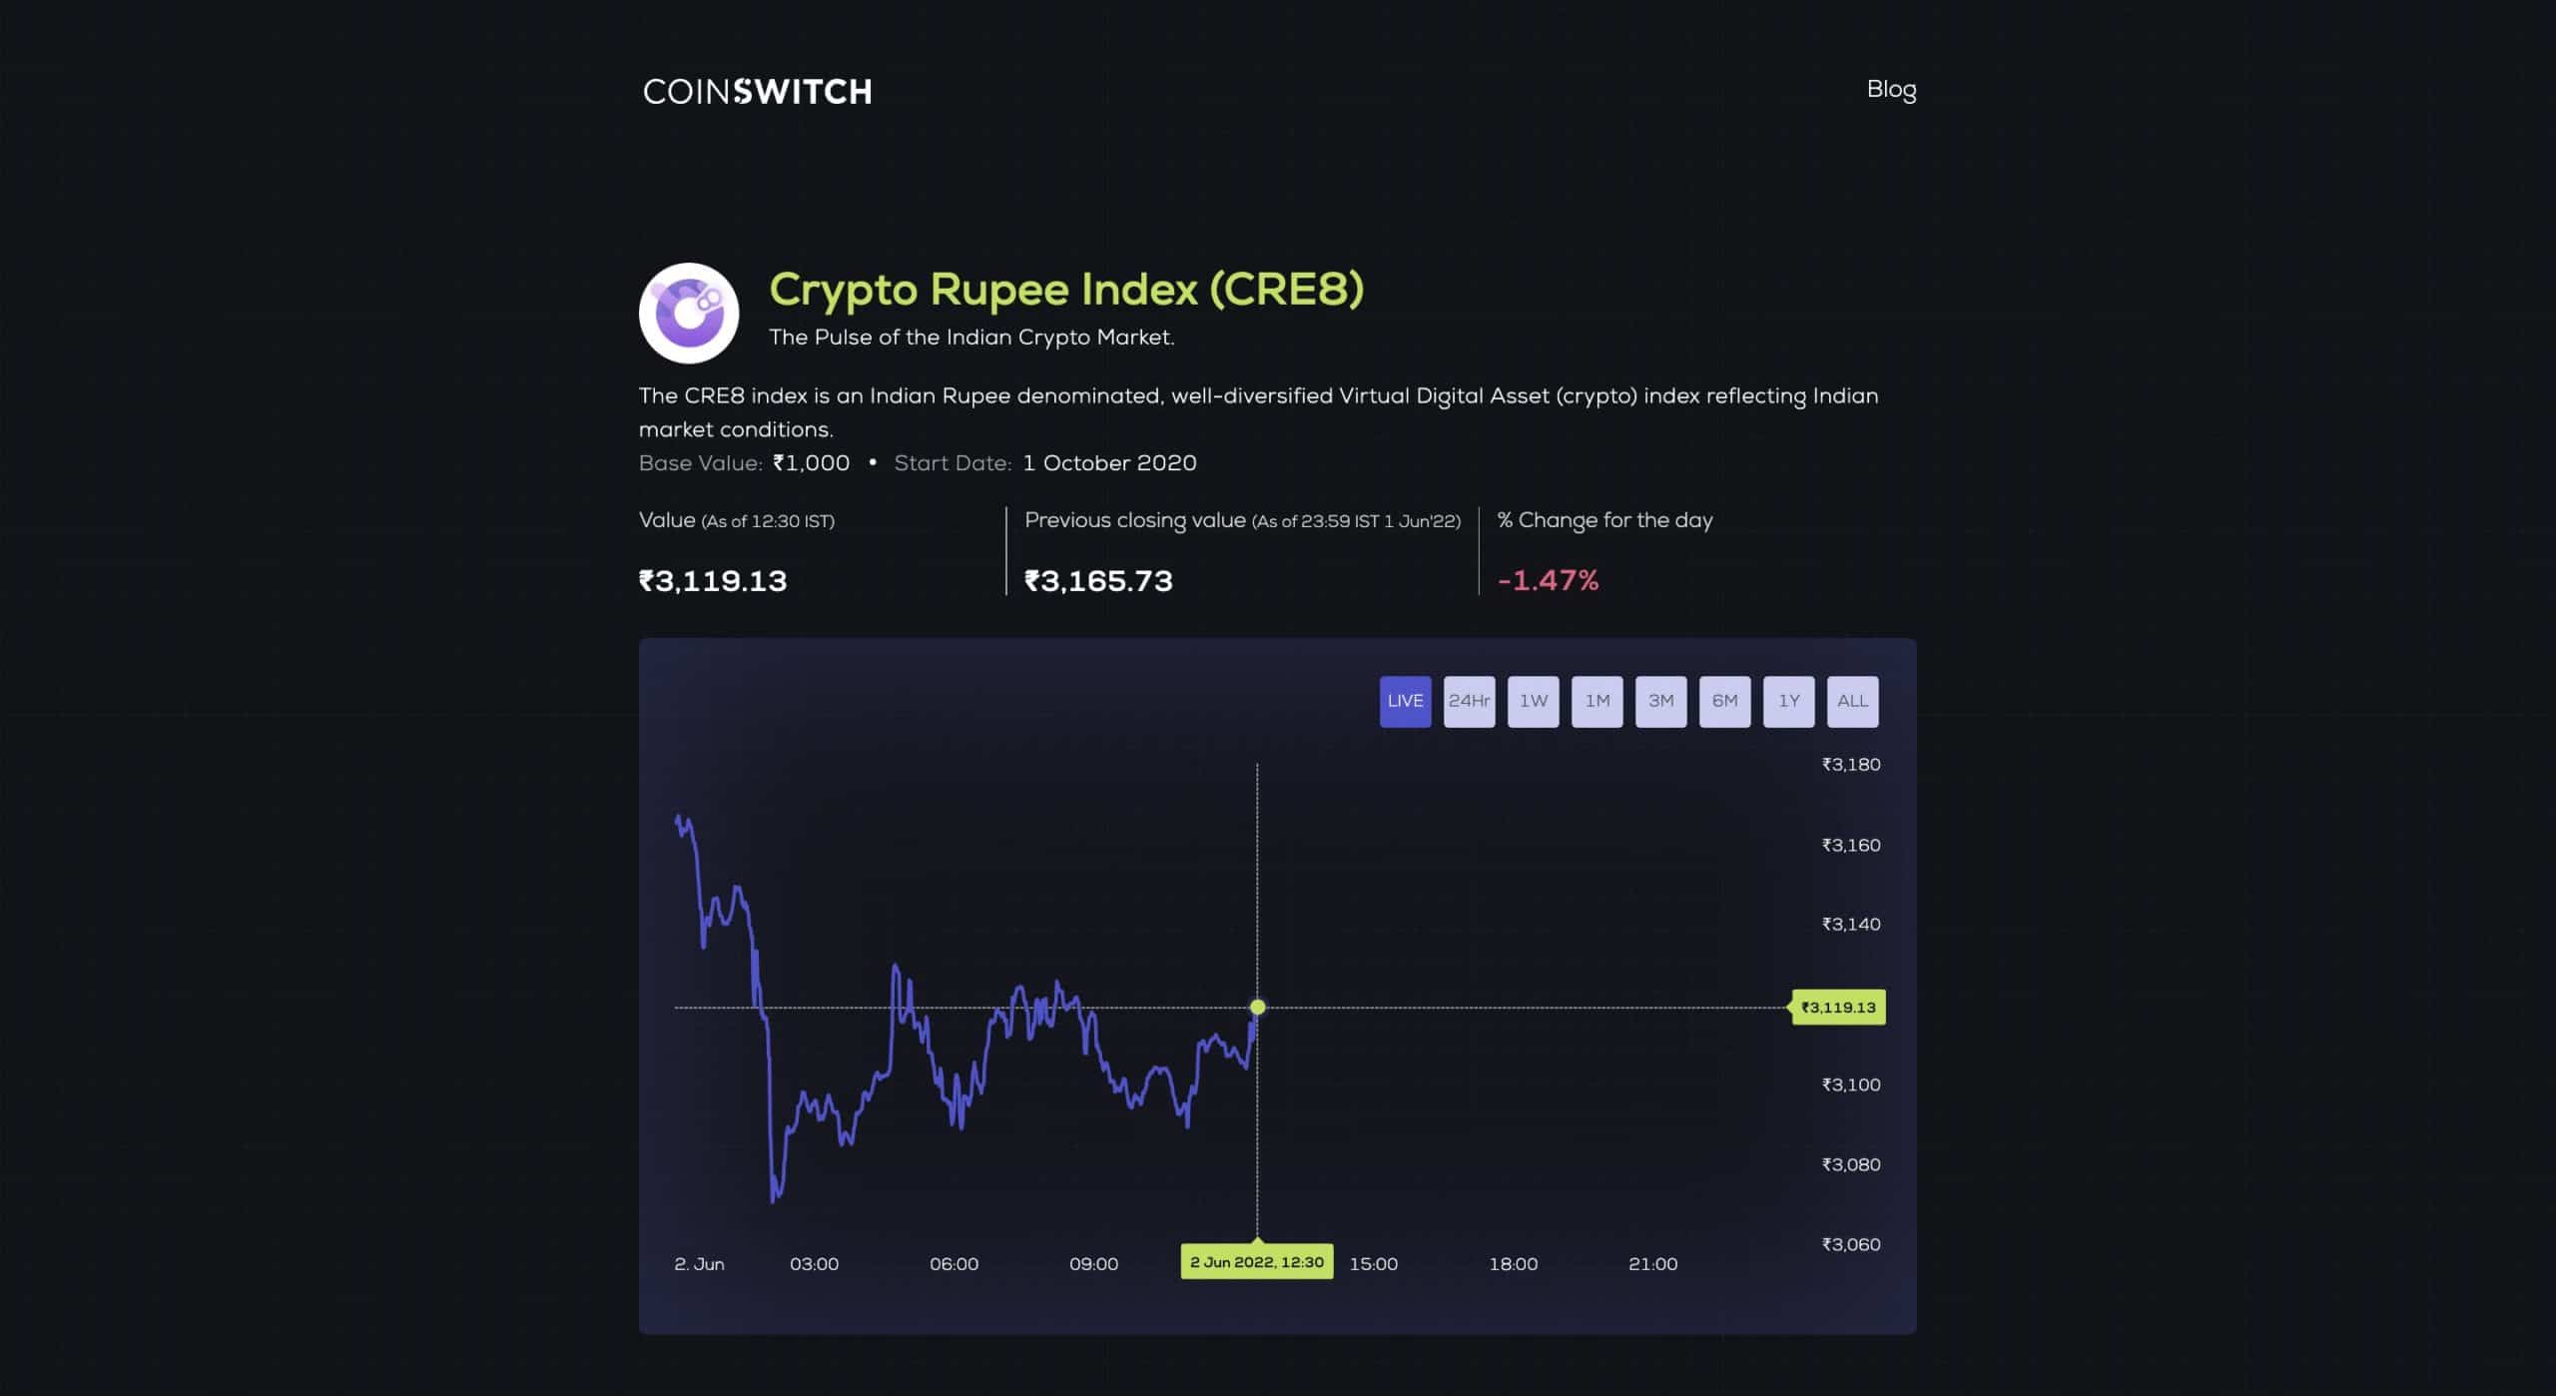Show the 1Y chart view
This screenshot has width=2556, height=1396.
1788,701
